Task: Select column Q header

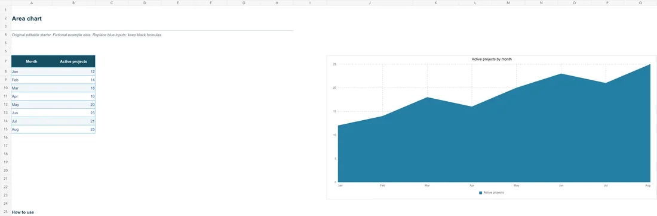Action: (x=640, y=2)
